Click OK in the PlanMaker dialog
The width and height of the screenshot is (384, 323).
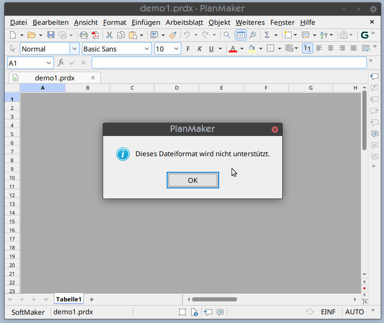coord(193,180)
